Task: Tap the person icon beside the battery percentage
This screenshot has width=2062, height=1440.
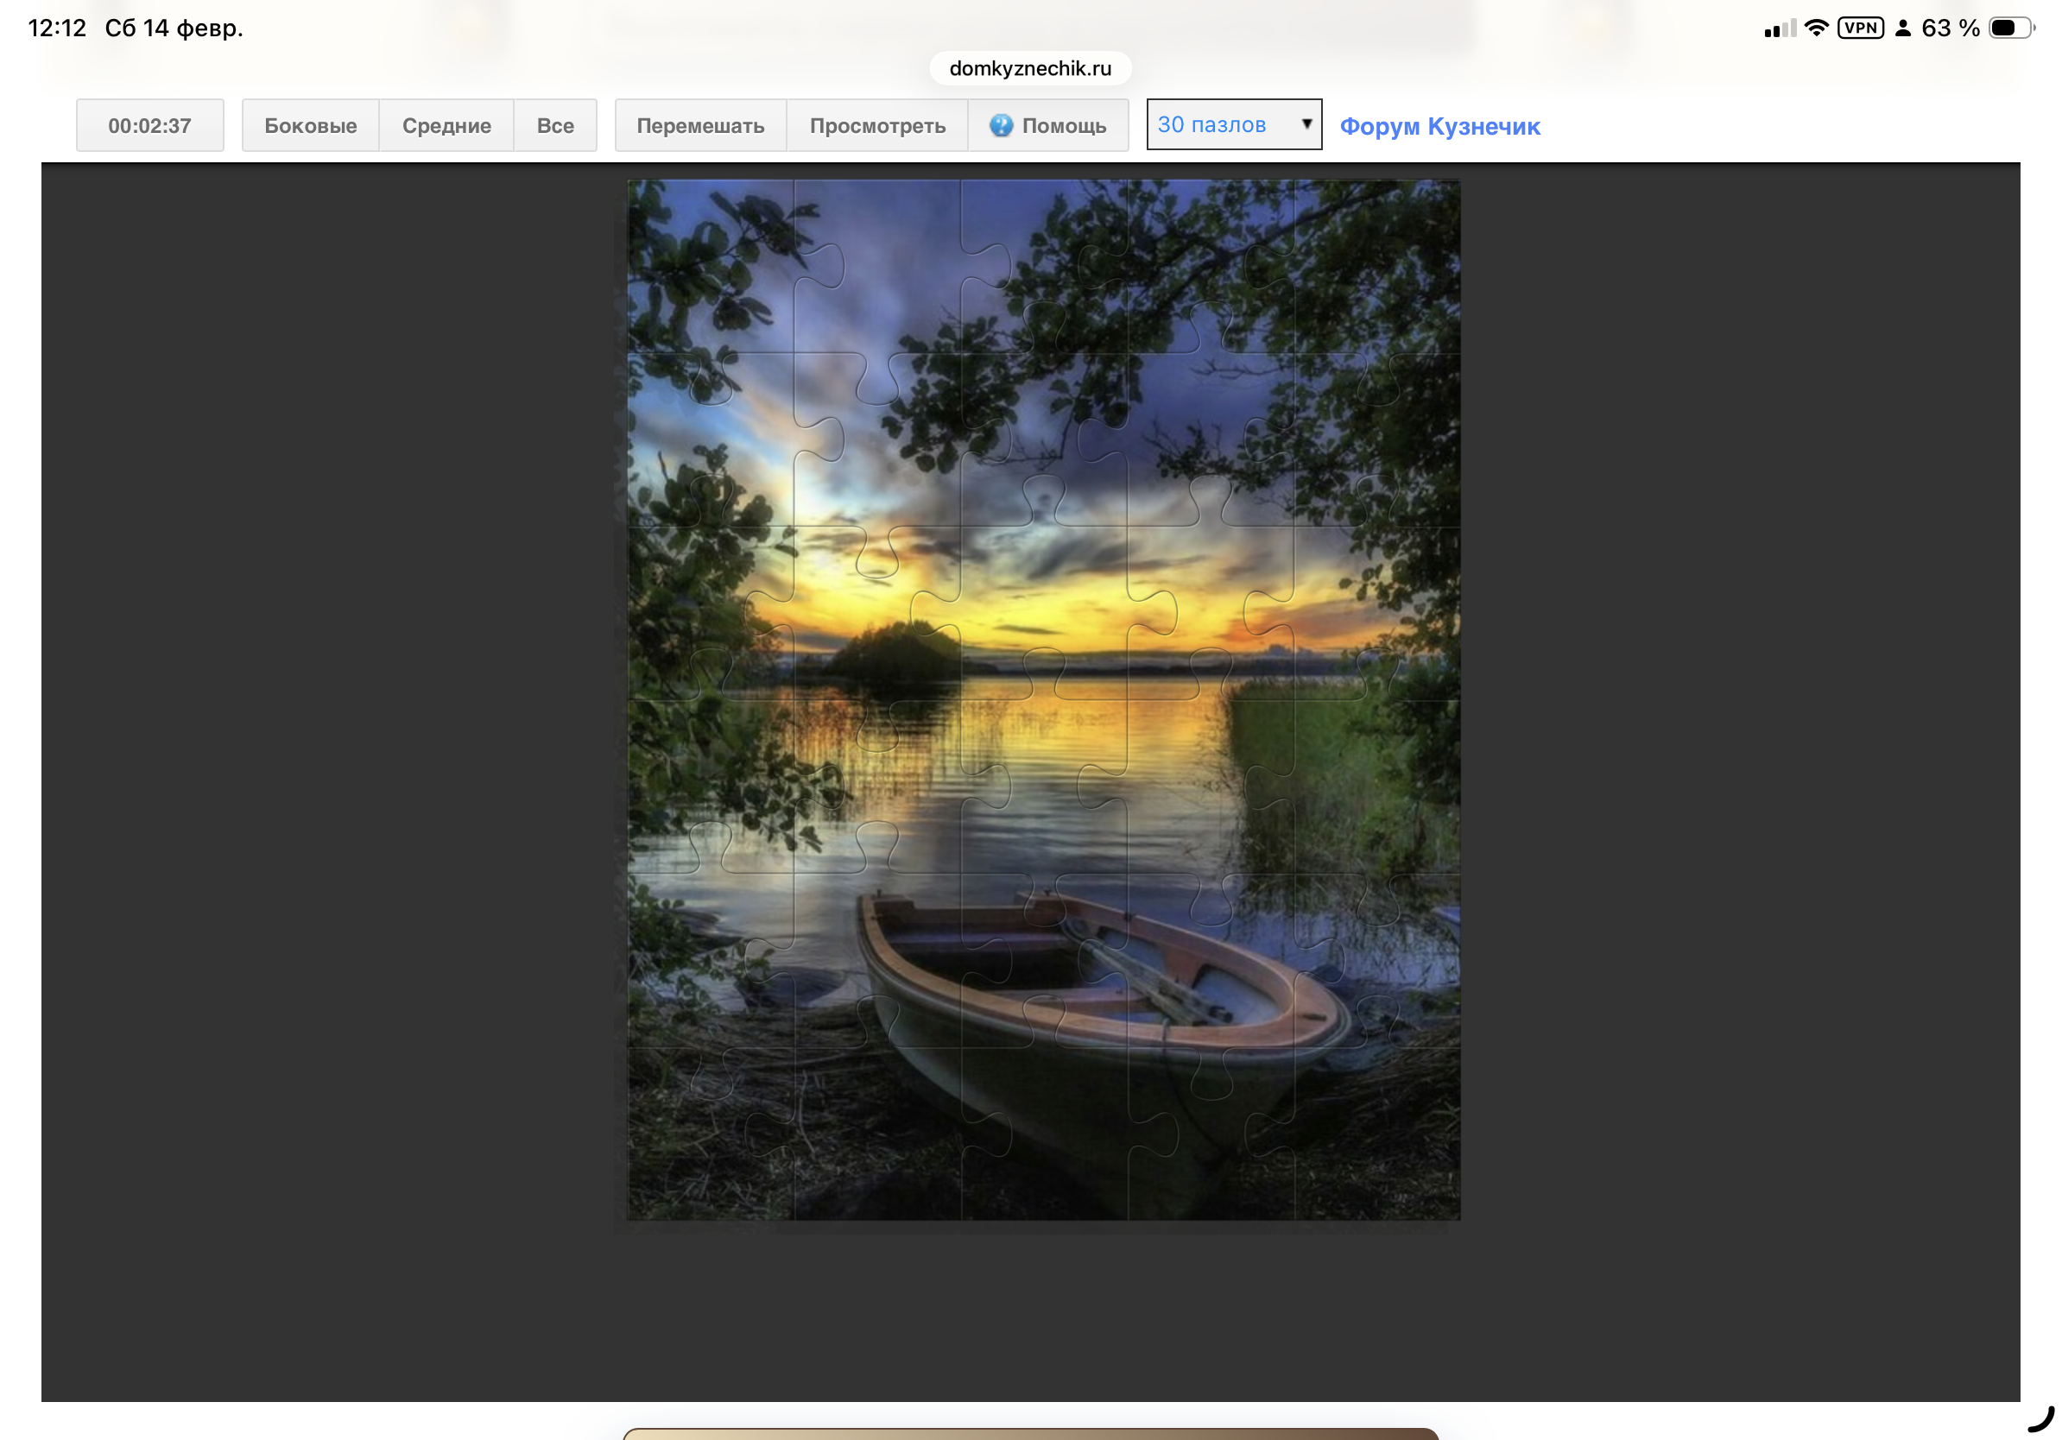Action: [1902, 28]
